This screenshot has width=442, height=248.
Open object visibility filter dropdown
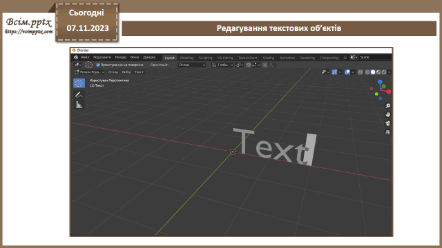pos(325,72)
